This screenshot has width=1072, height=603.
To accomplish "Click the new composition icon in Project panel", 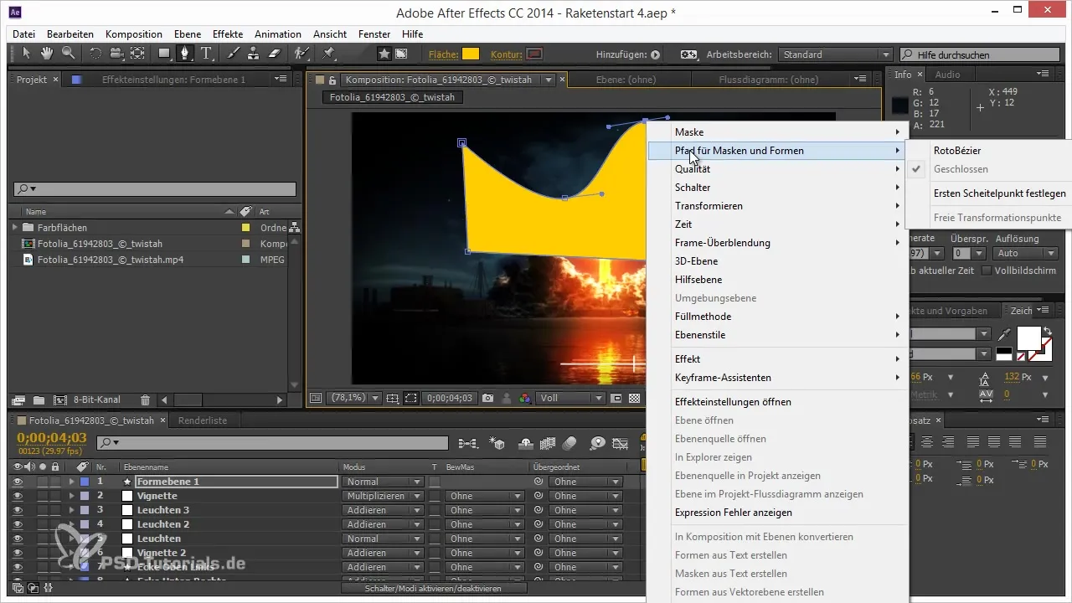I will (x=59, y=400).
